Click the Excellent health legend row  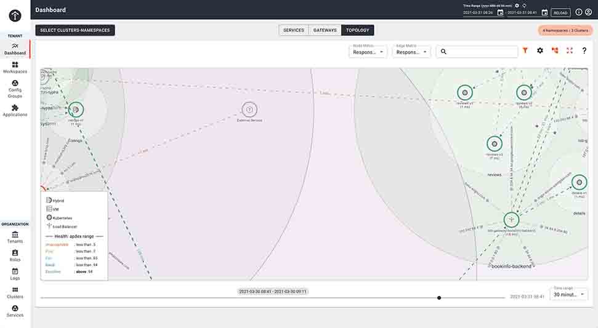[x=69, y=271]
